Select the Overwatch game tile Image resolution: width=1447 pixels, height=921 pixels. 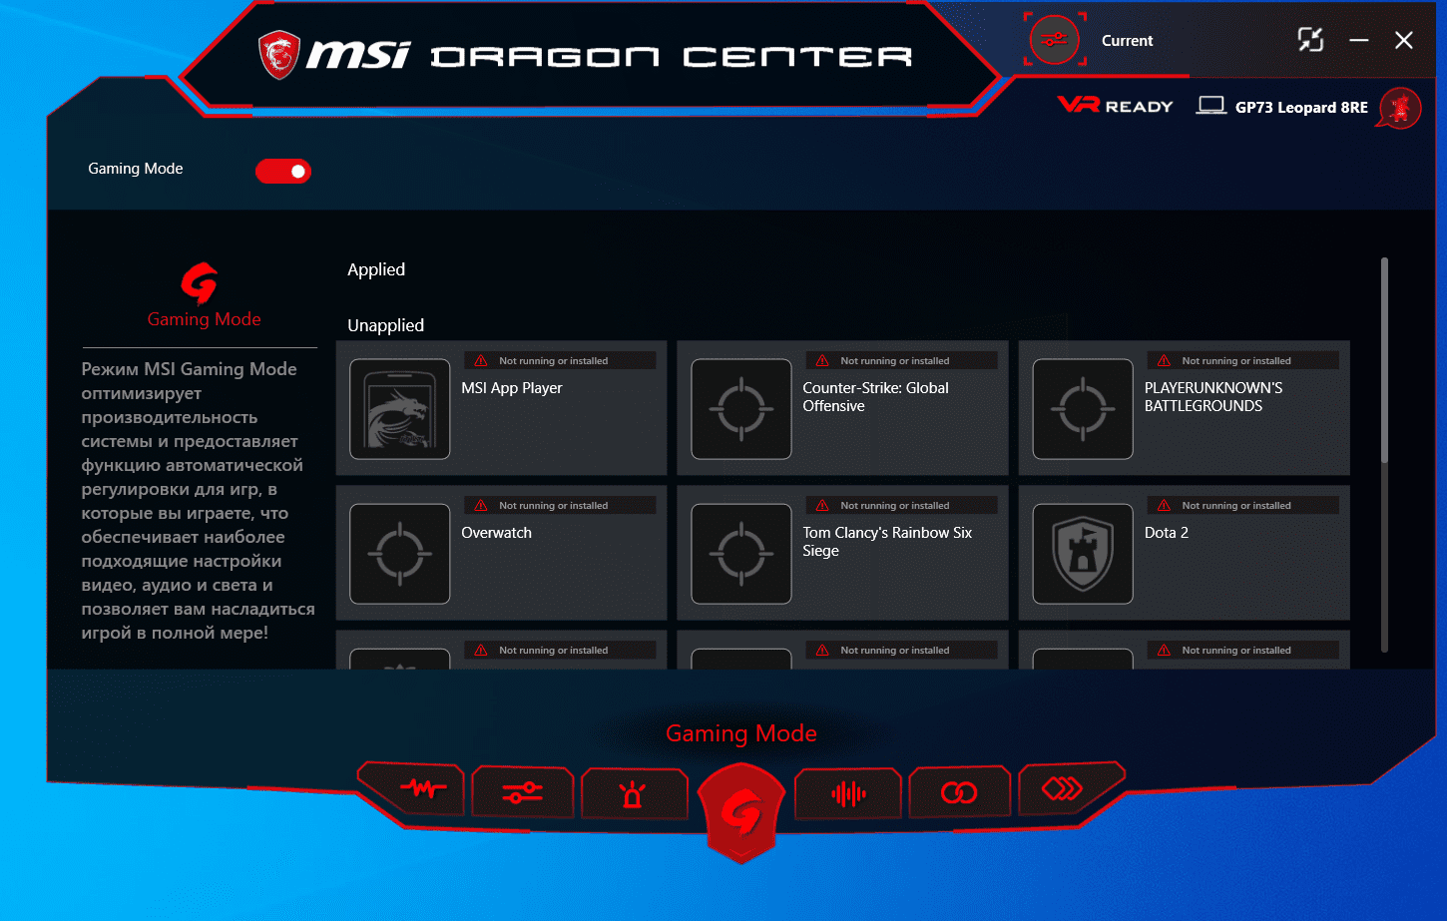(x=501, y=553)
